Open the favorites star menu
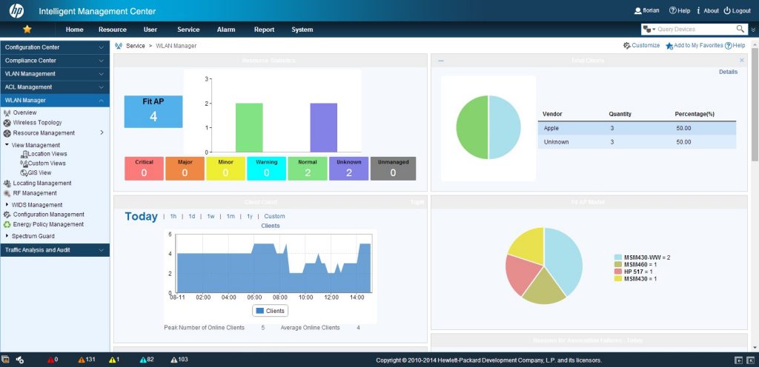Image resolution: width=759 pixels, height=367 pixels. click(27, 30)
